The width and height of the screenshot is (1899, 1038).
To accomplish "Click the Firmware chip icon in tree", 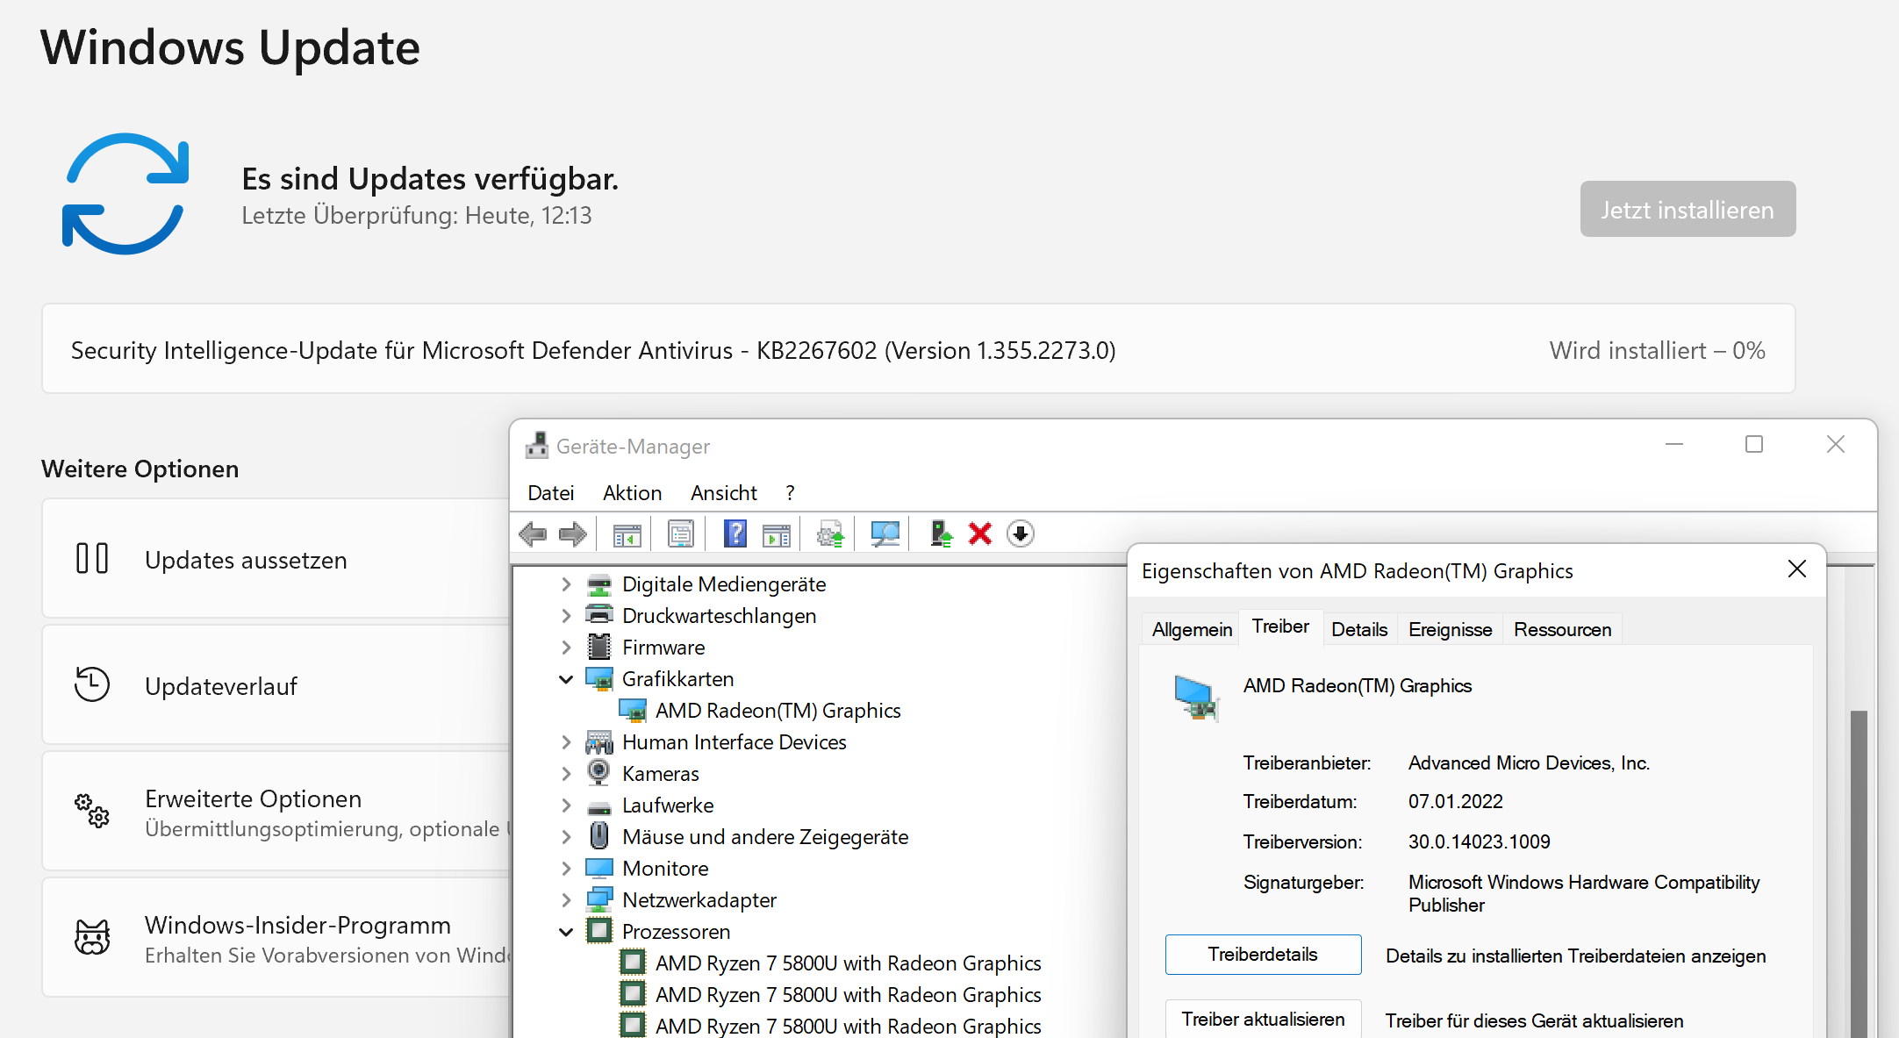I will click(x=599, y=647).
